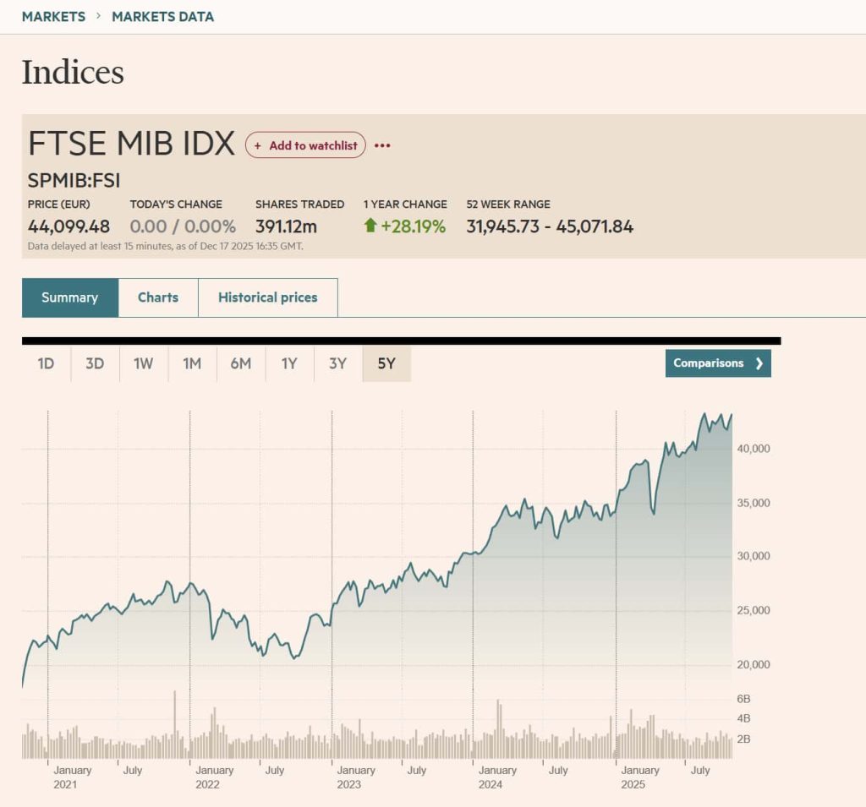The width and height of the screenshot is (866, 807).
Task: Expand the Comparisons panel chevron
Action: click(x=759, y=363)
